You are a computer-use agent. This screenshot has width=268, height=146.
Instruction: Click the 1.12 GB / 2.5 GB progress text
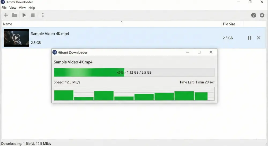[x=139, y=72]
